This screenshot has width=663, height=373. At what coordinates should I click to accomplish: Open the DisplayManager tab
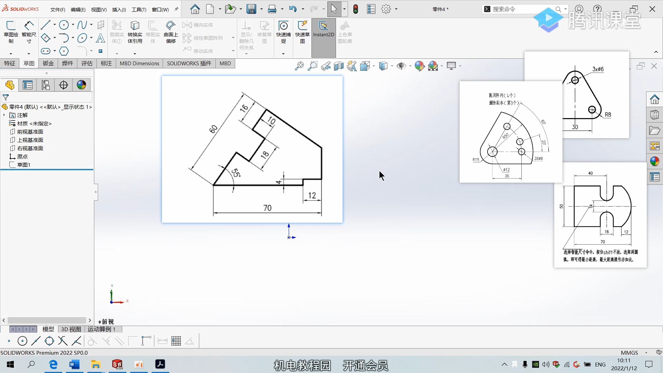(81, 85)
